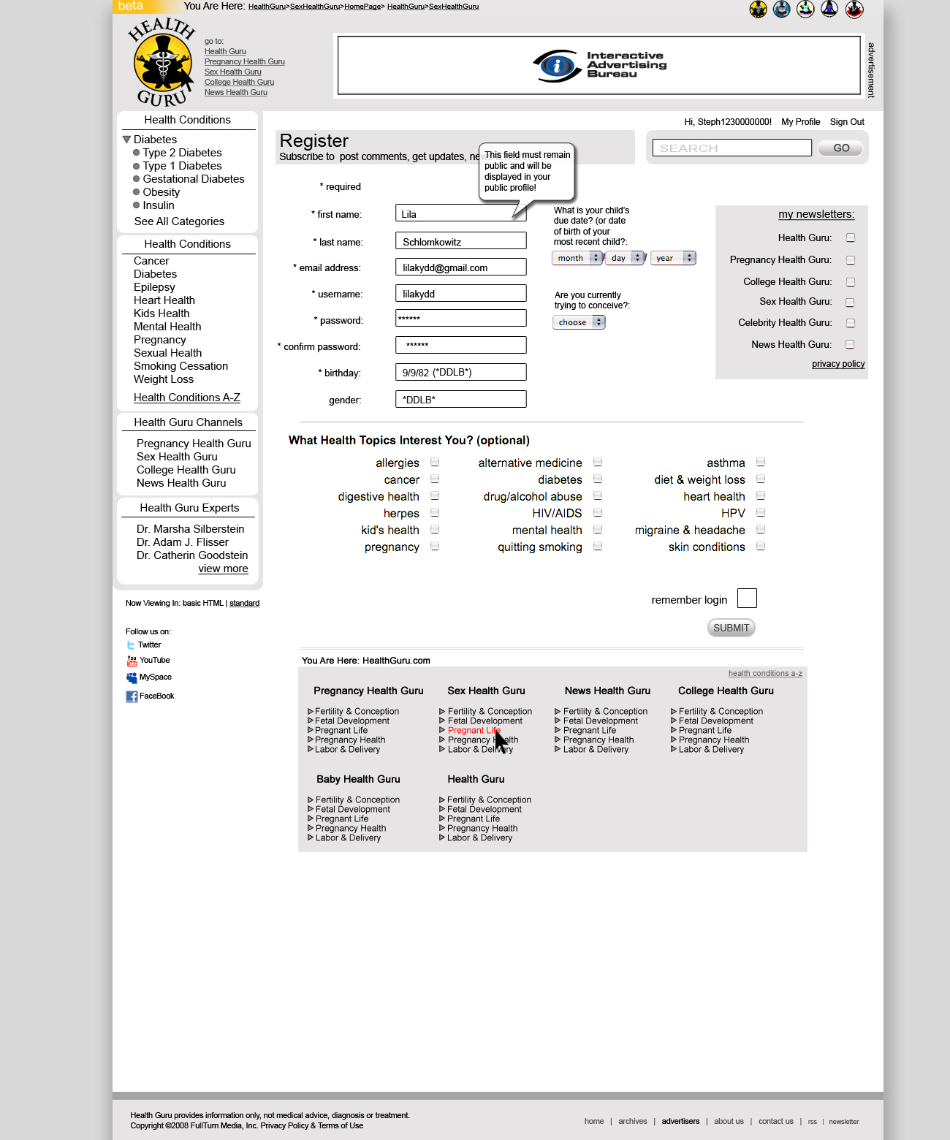950x1140 pixels.
Task: Click the YouTube logo icon
Action: coord(132,661)
